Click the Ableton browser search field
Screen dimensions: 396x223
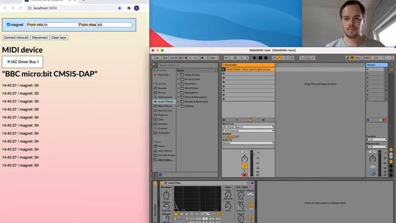(x=188, y=65)
